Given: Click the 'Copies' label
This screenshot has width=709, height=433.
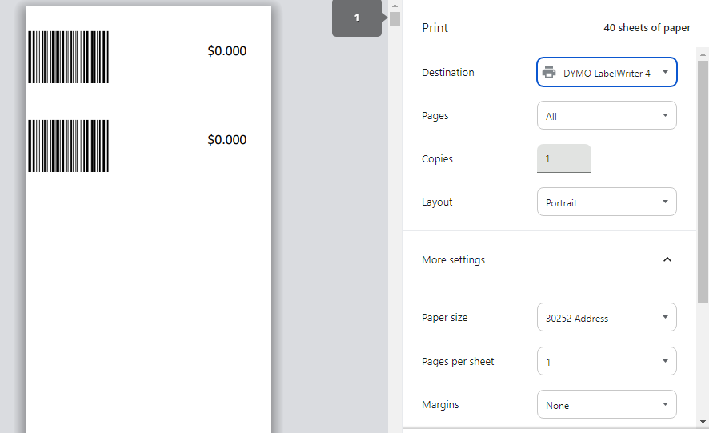Looking at the screenshot, I should pyautogui.click(x=437, y=158).
